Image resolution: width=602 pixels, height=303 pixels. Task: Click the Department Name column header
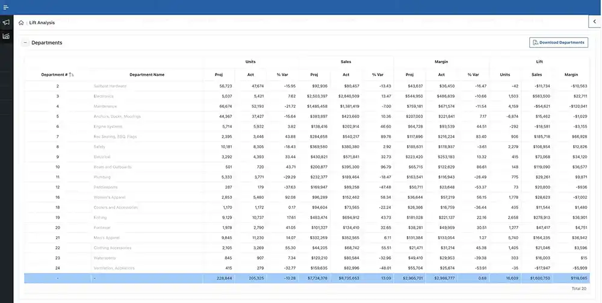pyautogui.click(x=147, y=75)
